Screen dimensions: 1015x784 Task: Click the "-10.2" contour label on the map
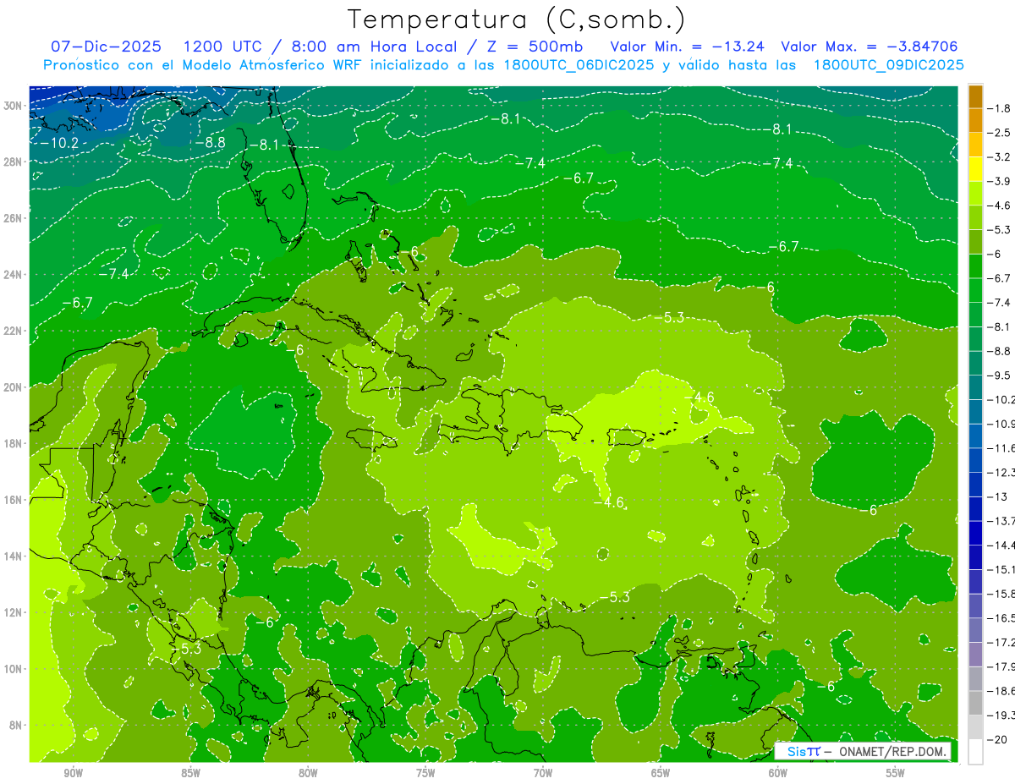(60, 143)
